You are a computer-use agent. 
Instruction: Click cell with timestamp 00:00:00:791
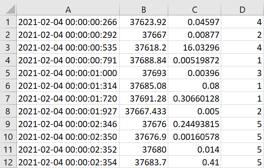(68, 60)
